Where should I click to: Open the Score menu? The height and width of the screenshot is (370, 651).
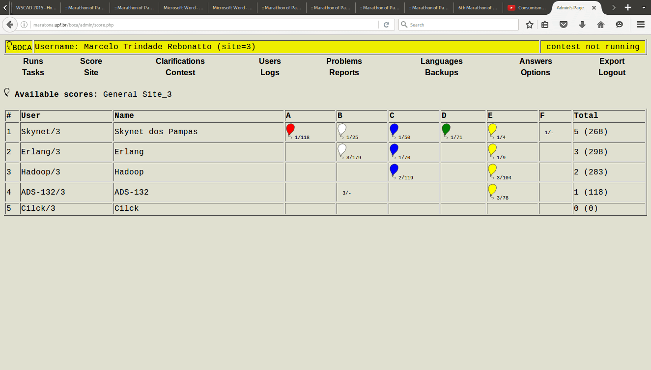[x=91, y=61]
